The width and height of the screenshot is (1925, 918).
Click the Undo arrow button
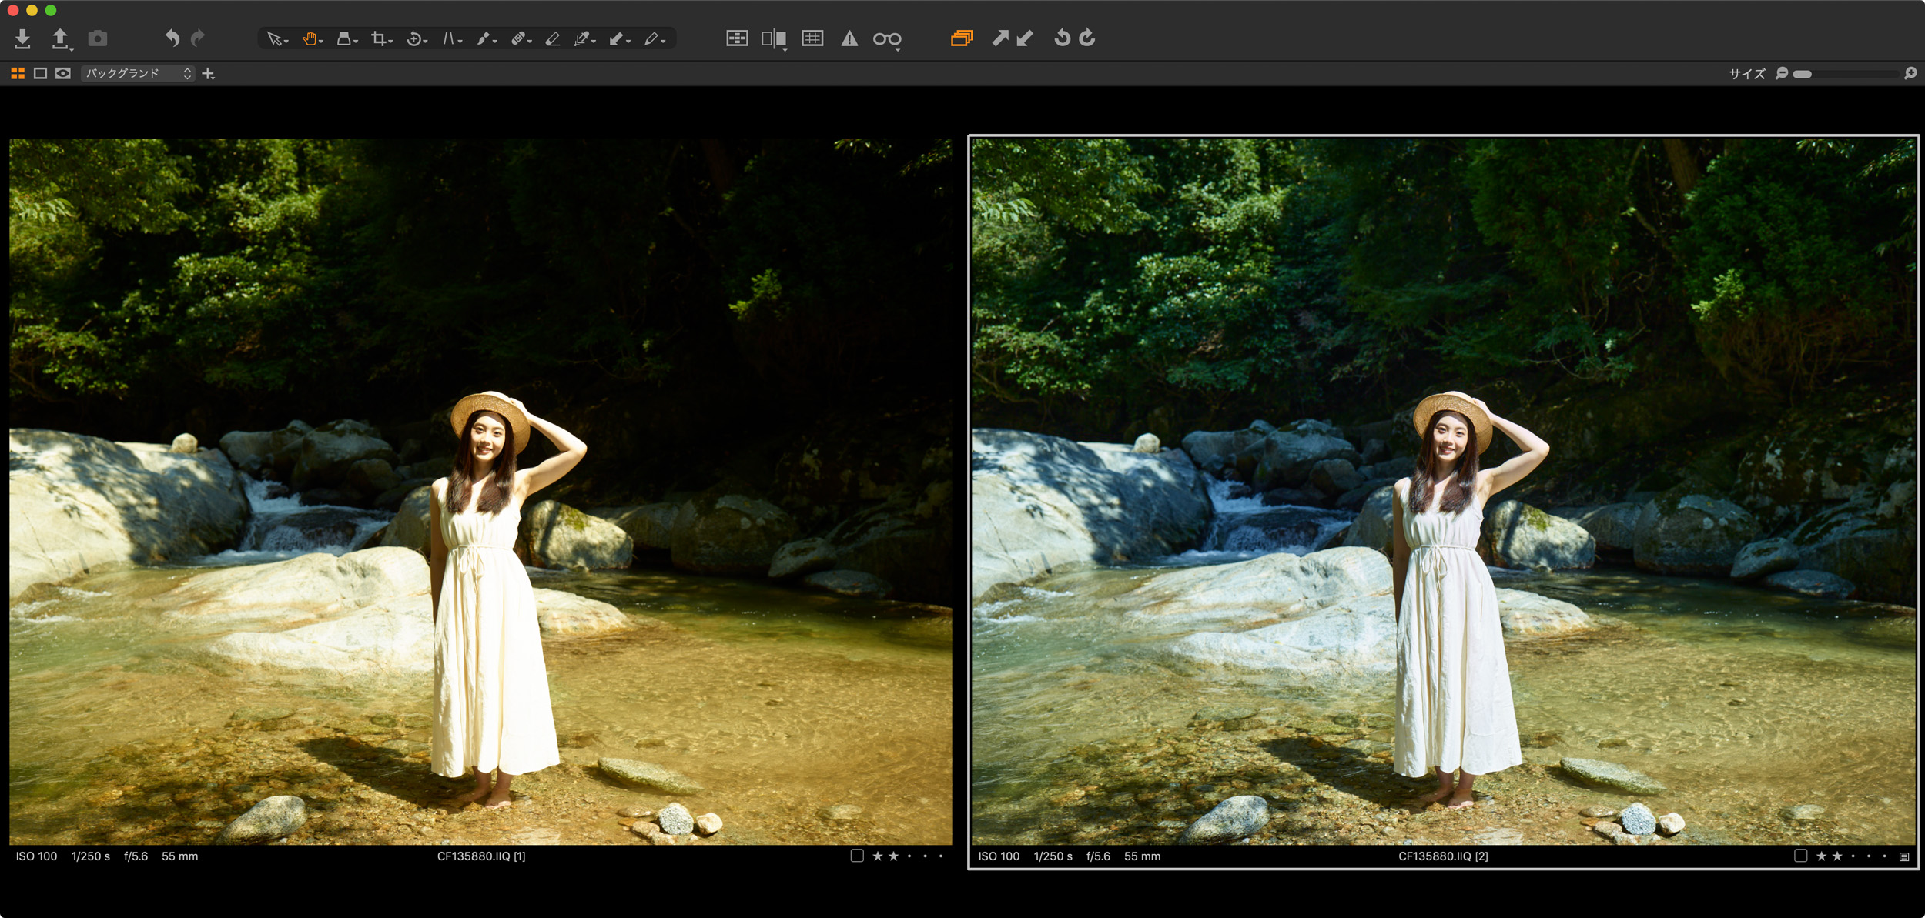coord(172,38)
